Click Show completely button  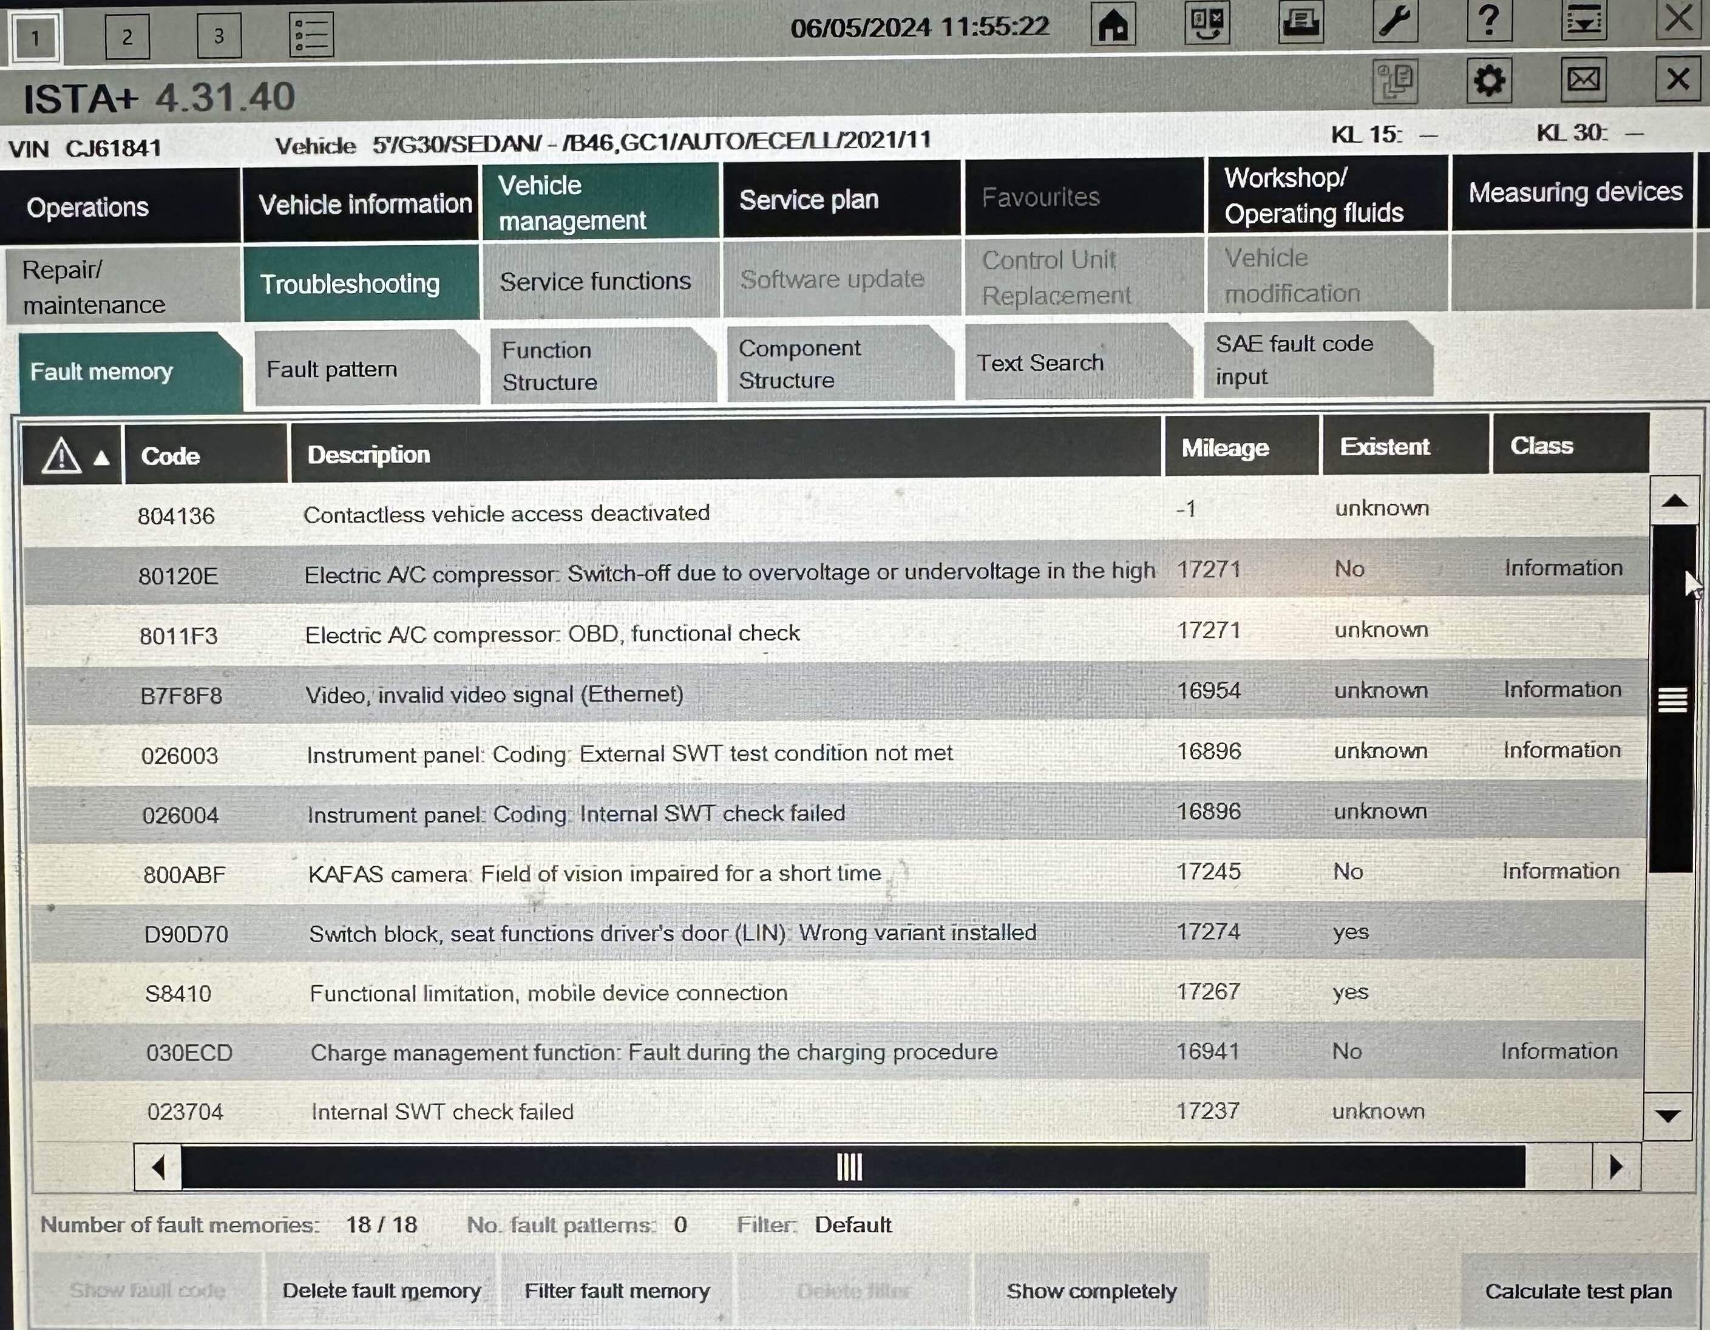click(x=1091, y=1291)
